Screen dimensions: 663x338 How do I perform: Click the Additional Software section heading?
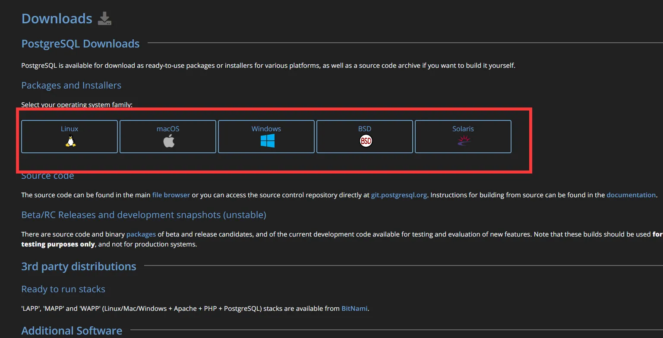72,331
